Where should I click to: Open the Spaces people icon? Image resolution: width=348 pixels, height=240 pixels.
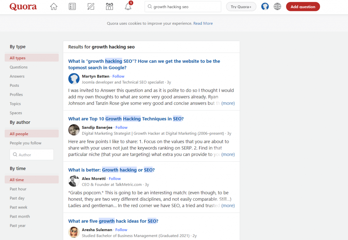coord(109,7)
